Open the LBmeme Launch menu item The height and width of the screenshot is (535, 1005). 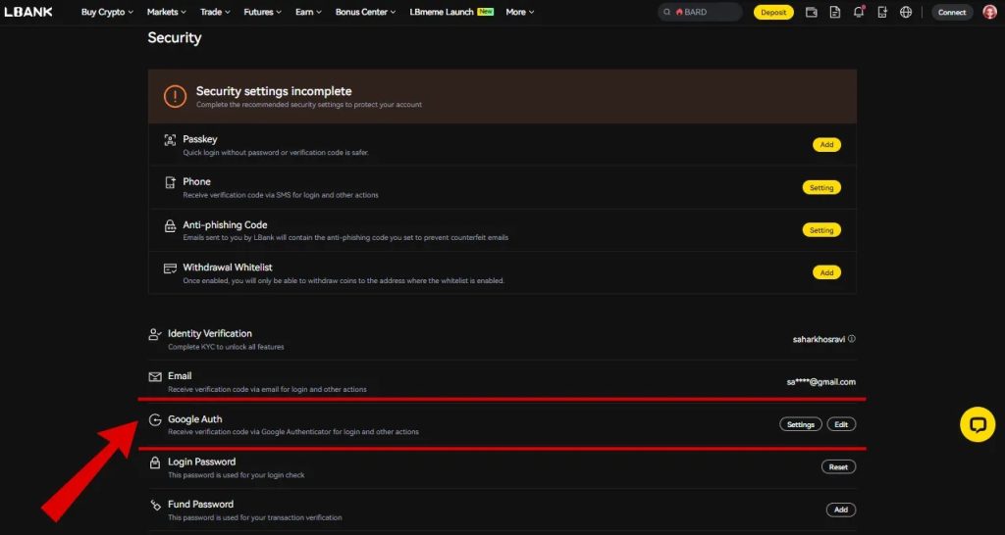[x=451, y=12]
